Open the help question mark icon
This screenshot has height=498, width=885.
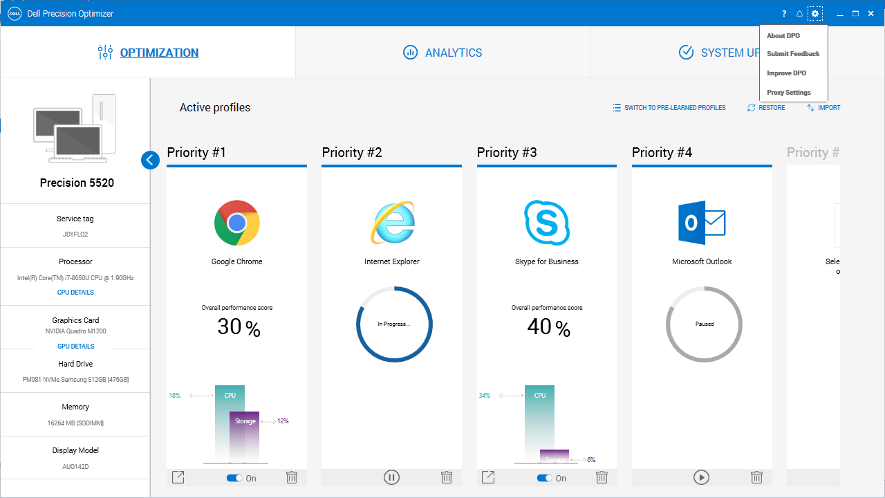click(784, 14)
